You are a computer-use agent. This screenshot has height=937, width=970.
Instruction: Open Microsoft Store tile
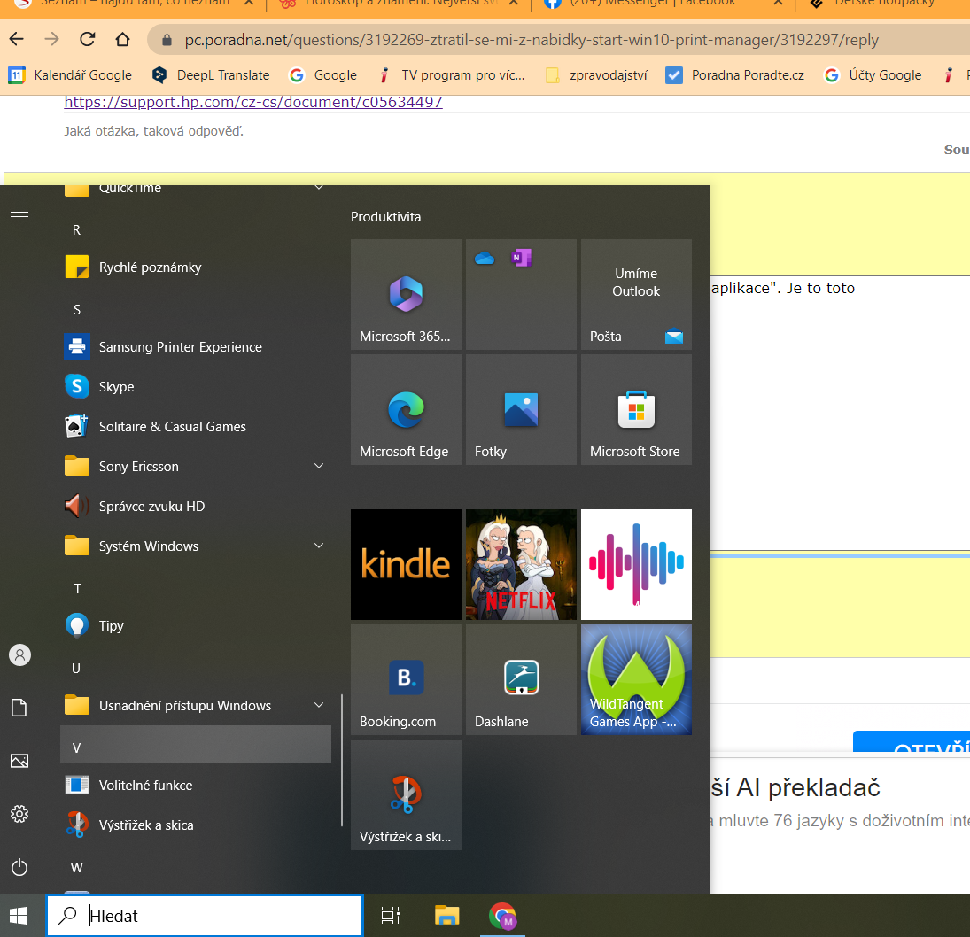click(x=636, y=409)
